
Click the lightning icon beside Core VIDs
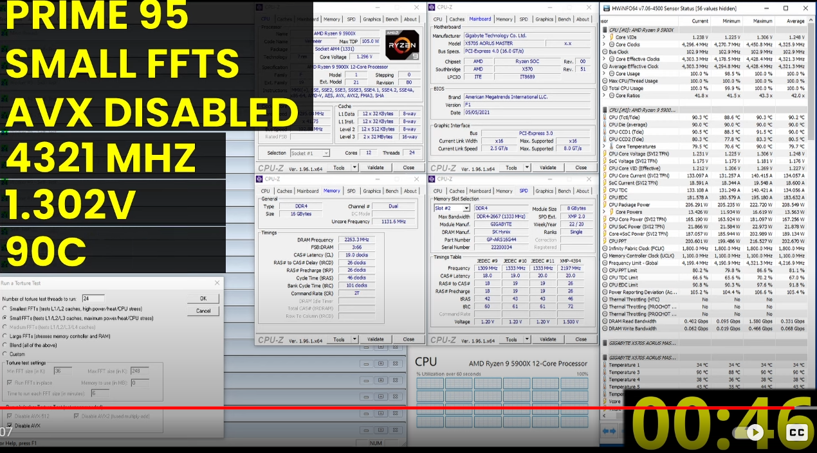(x=612, y=37)
